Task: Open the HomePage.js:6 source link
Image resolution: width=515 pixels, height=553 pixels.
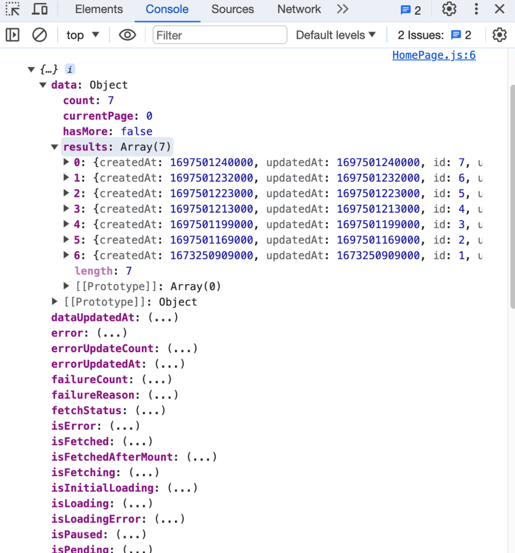Action: coord(434,55)
